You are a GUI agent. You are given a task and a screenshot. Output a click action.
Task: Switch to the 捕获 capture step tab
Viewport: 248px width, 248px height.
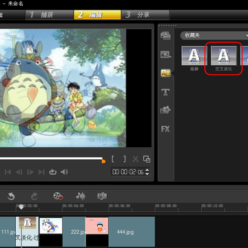click(x=50, y=15)
